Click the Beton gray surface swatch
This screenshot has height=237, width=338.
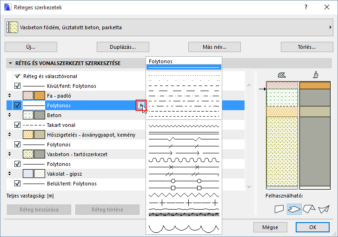point(40,115)
